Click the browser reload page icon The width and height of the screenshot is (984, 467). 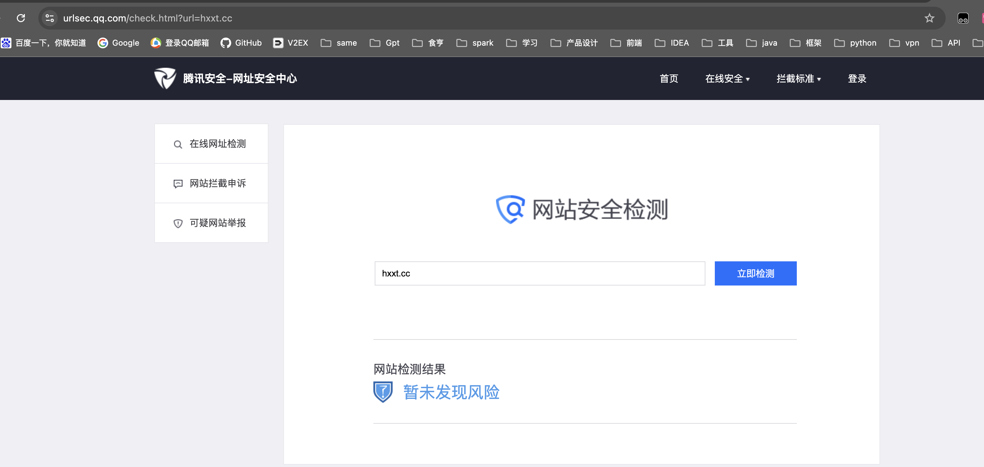point(21,18)
